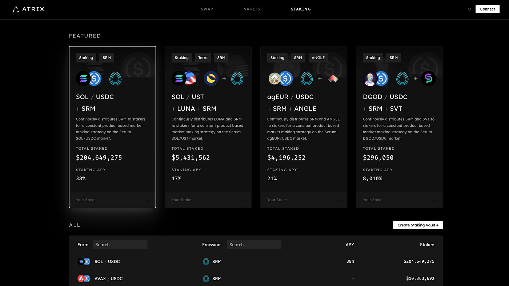The image size is (509, 286).
Task: Click SRM reward icon in DGOD / USDC card
Action: pos(402,78)
